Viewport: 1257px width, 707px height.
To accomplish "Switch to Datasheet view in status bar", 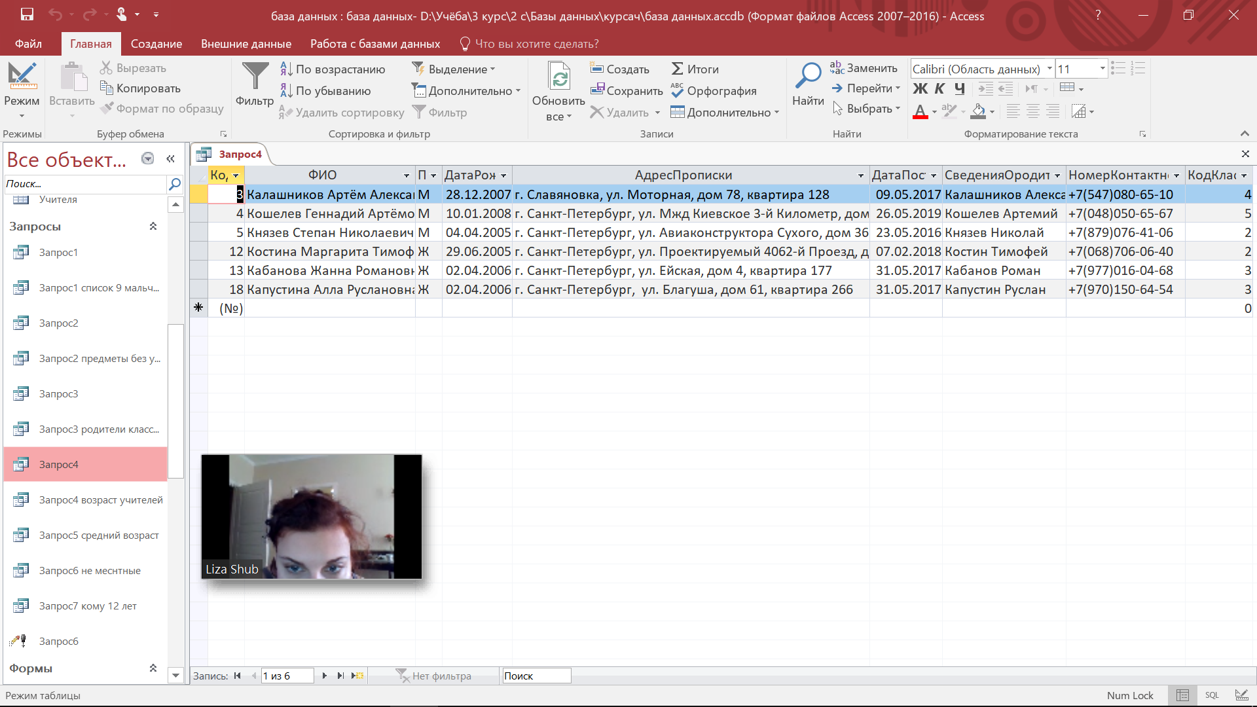I will [x=1182, y=695].
